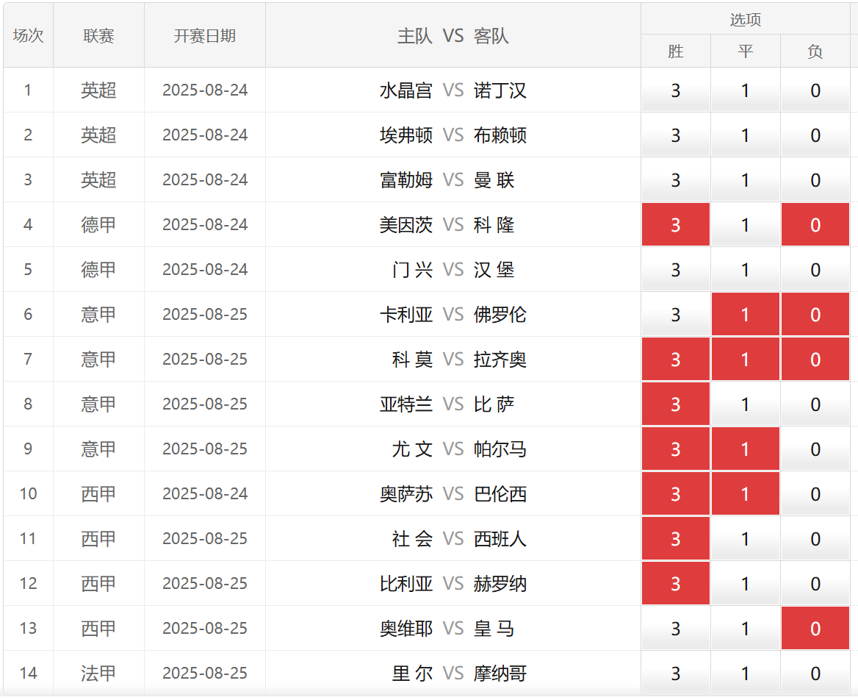This screenshot has width=858, height=700.
Task: Click match text 科莫 VS 拉齐奥
Action: point(459,360)
